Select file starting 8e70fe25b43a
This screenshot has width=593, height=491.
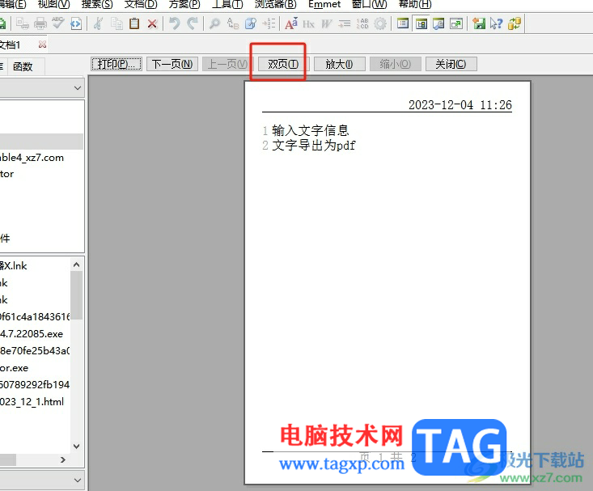pos(35,351)
